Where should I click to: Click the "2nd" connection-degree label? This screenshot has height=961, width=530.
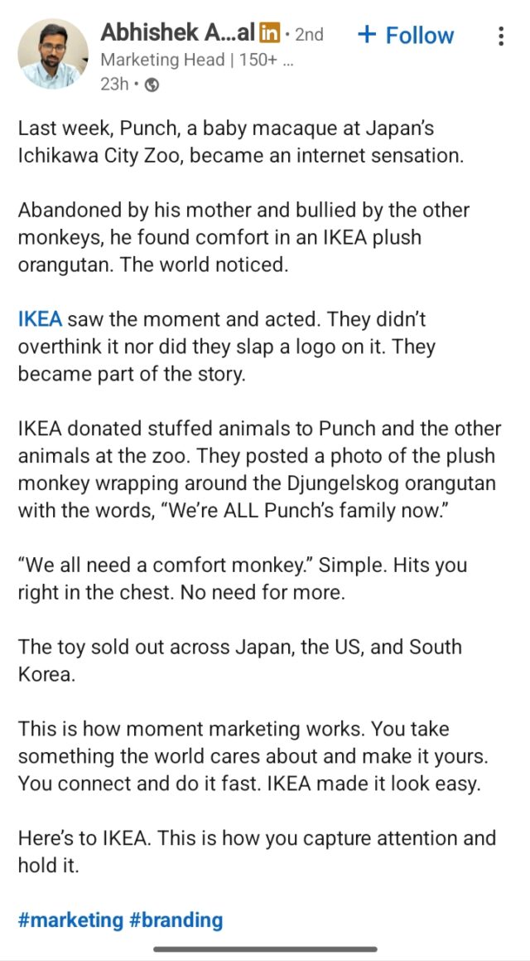click(x=311, y=35)
